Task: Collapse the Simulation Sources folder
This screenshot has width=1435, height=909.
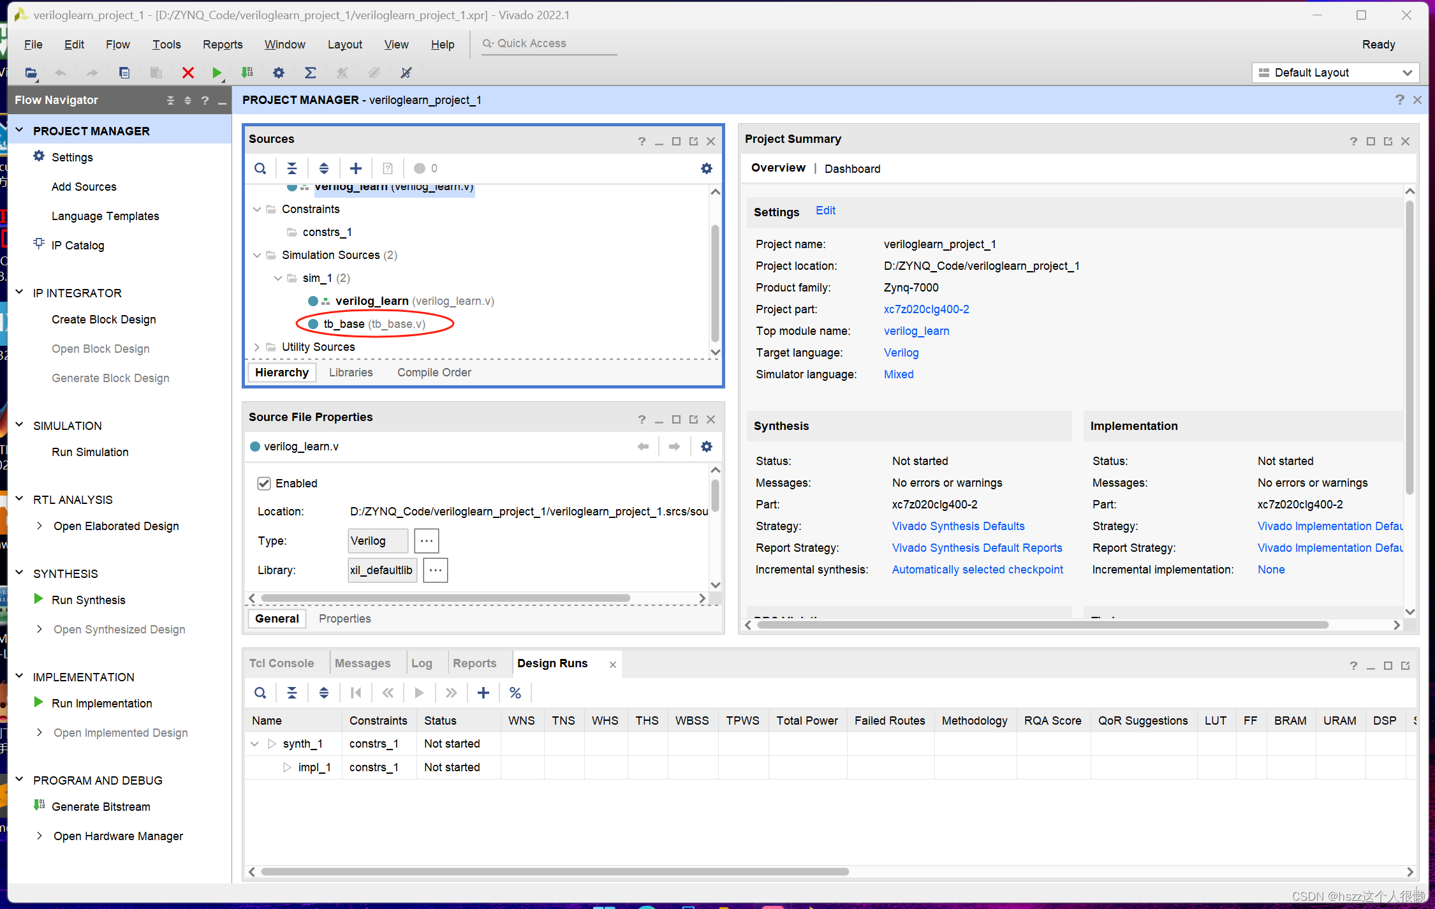Action: [257, 255]
